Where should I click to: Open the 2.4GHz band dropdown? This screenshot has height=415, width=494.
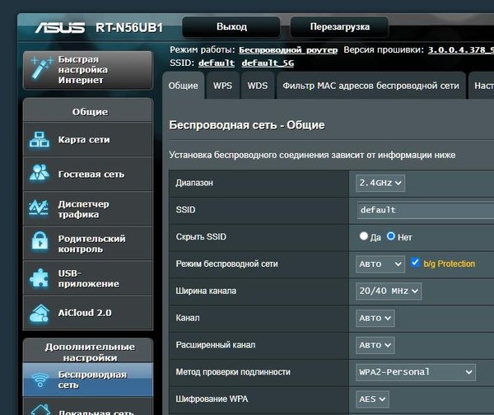click(x=380, y=183)
